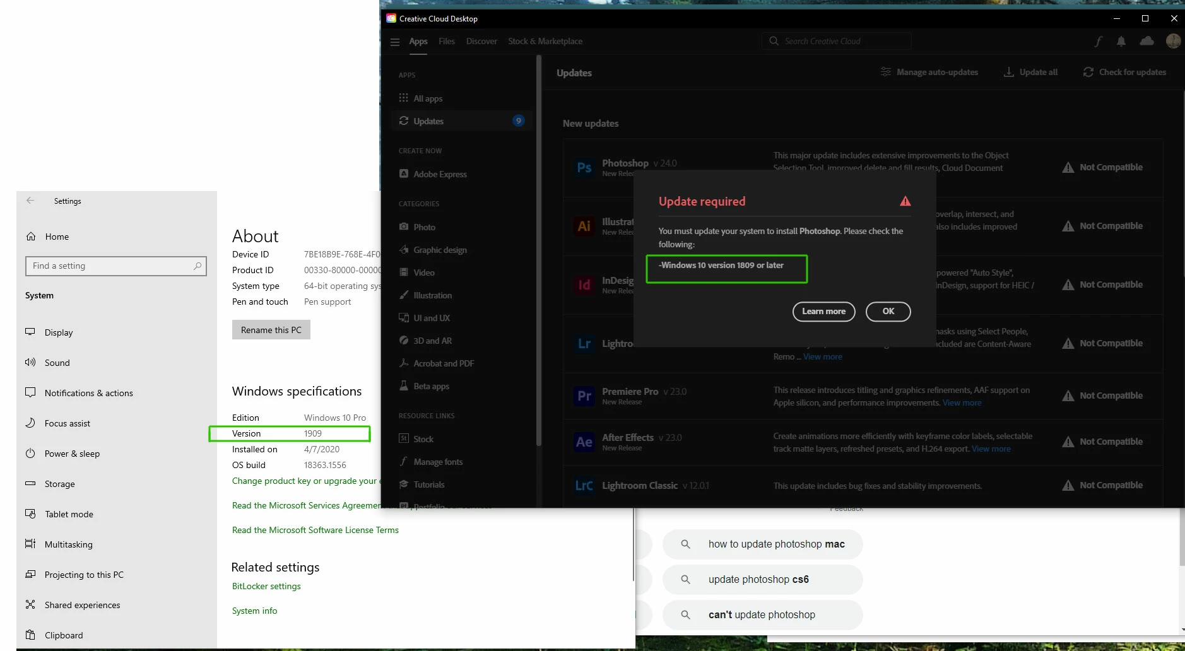
Task: Open Sound settings
Action: coord(117,363)
